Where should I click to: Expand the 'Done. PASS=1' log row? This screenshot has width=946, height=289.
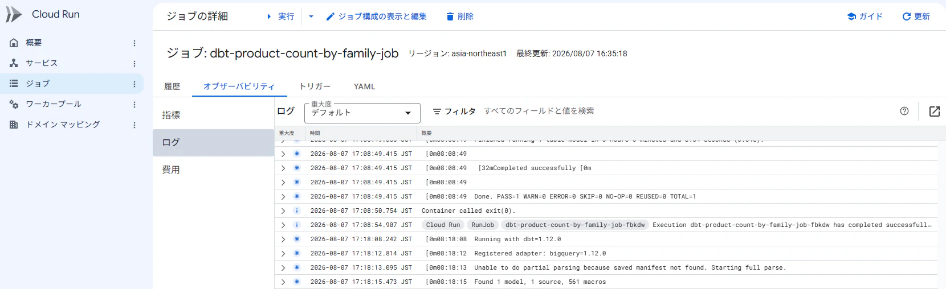283,197
